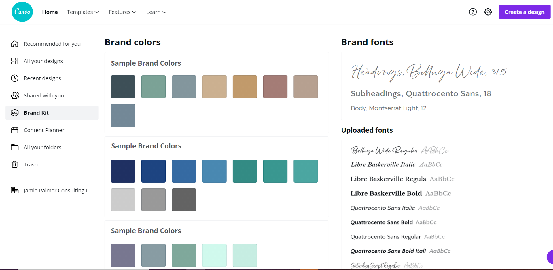
Task: Click Headings, Belluga Wide font style
Action: [428, 72]
